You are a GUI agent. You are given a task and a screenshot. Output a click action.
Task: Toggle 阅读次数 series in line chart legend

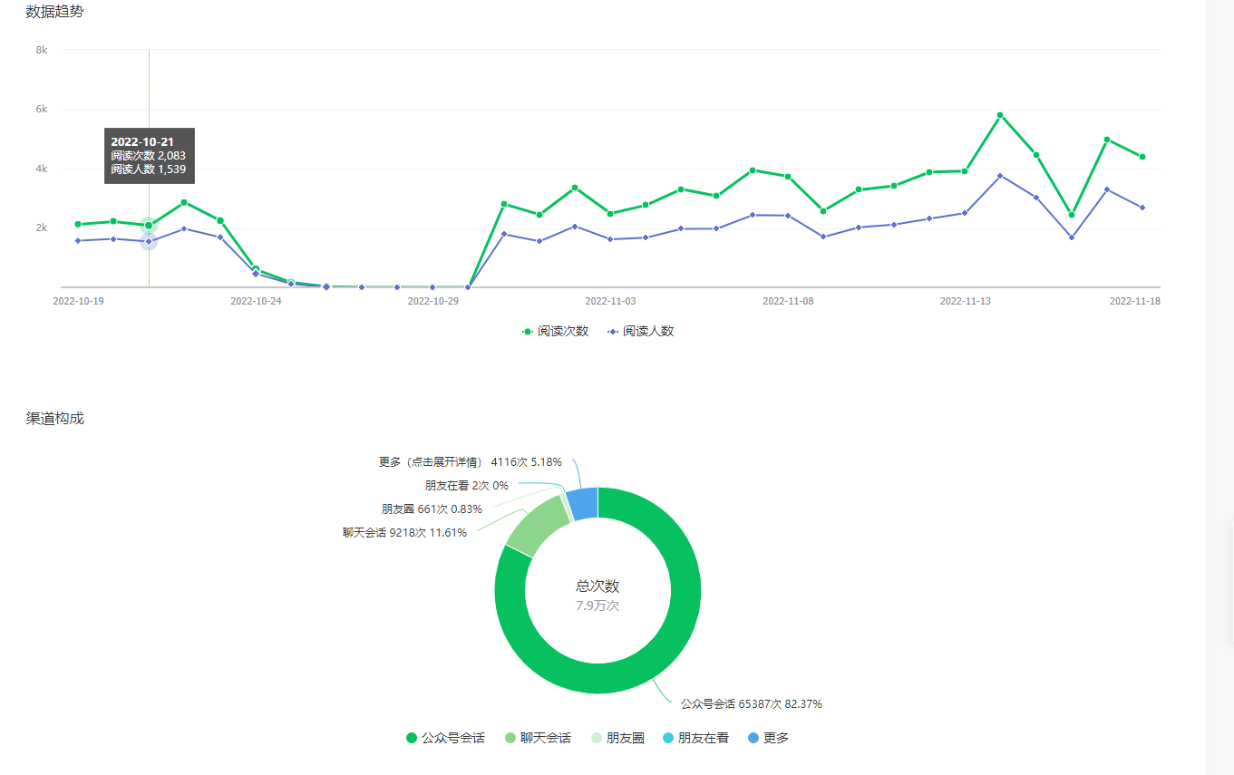(555, 332)
